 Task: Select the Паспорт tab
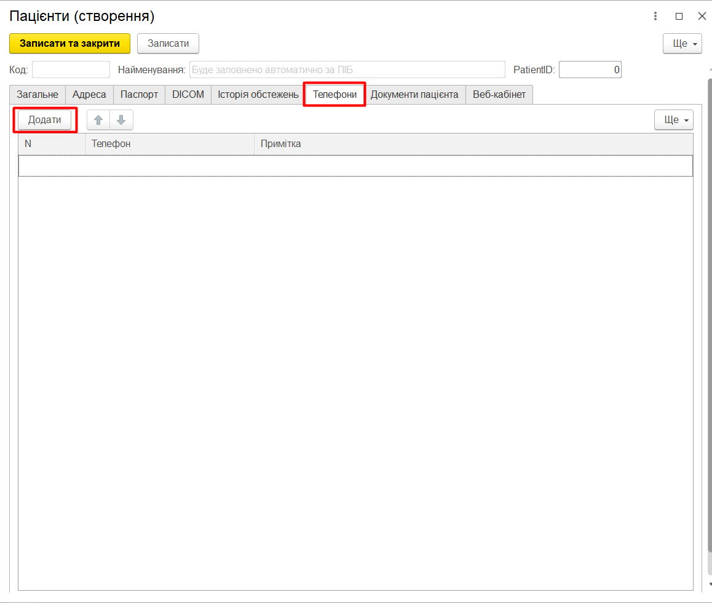coord(139,95)
